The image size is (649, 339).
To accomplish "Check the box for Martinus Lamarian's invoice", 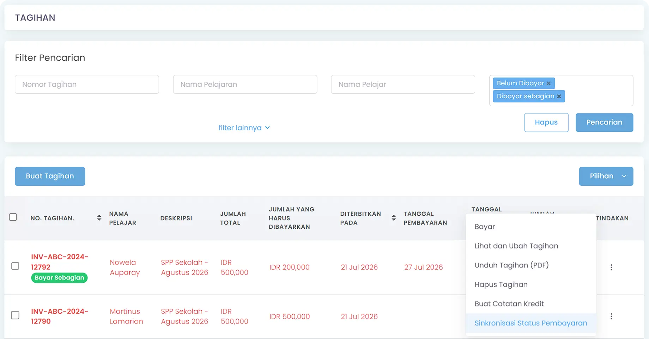I will (15, 315).
